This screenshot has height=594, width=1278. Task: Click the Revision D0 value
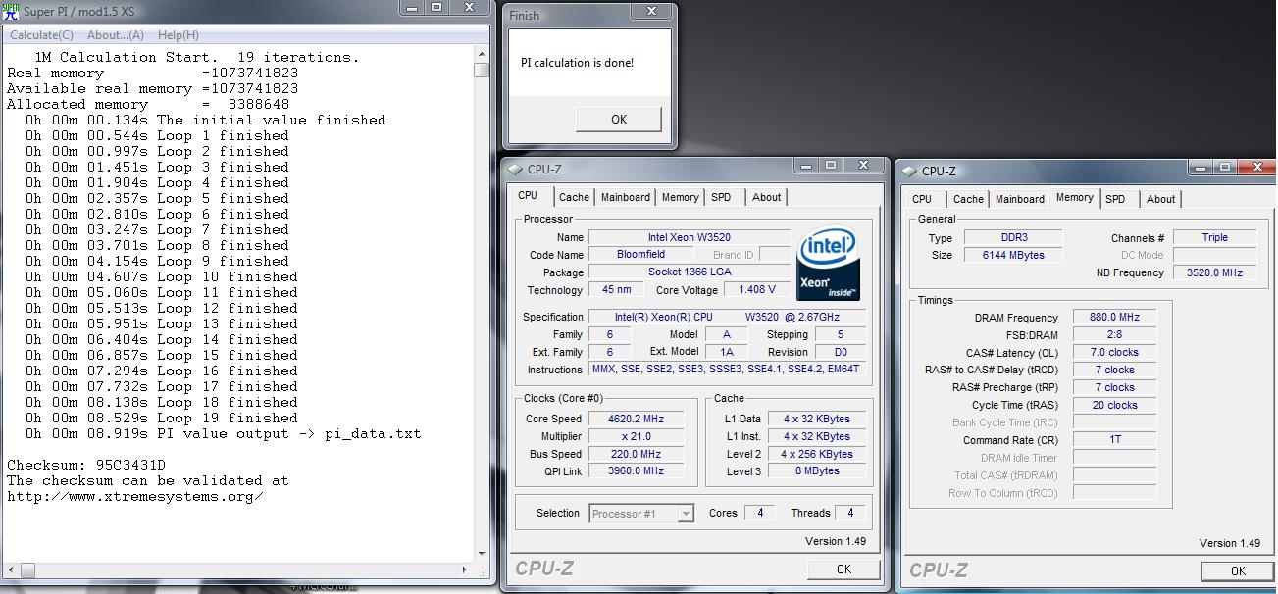point(840,352)
